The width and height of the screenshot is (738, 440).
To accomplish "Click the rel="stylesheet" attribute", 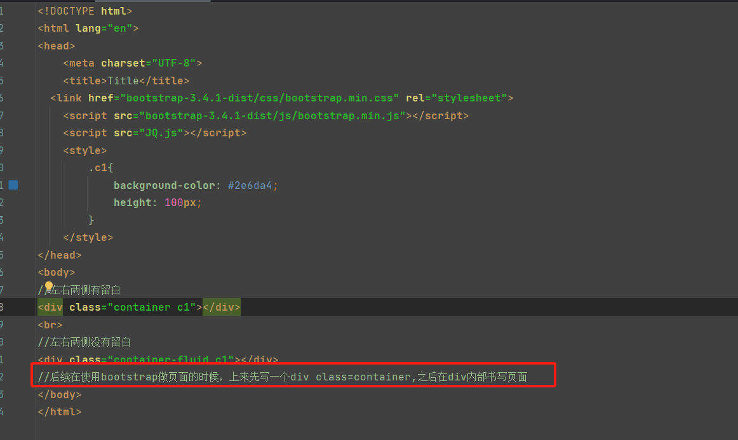I will [x=456, y=98].
